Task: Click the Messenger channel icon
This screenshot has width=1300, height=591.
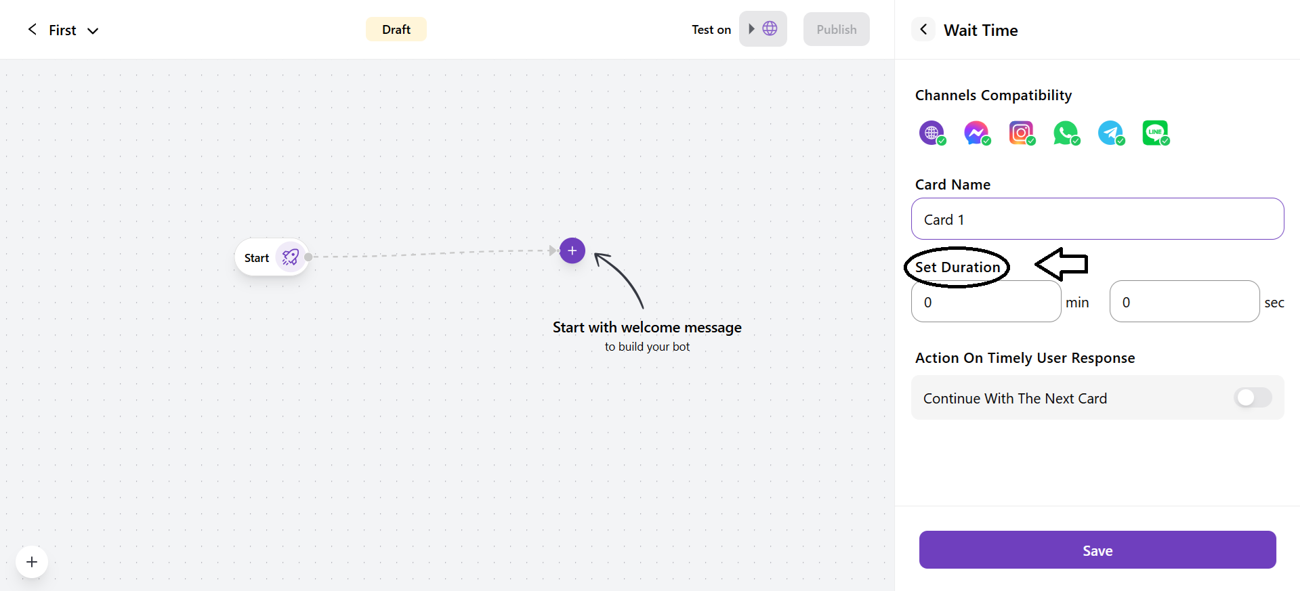Action: 976,133
